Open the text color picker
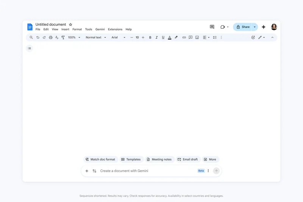 [x=170, y=38]
